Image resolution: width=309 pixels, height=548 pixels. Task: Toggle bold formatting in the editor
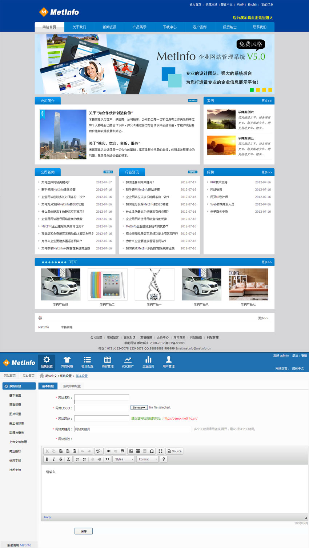tap(47, 459)
